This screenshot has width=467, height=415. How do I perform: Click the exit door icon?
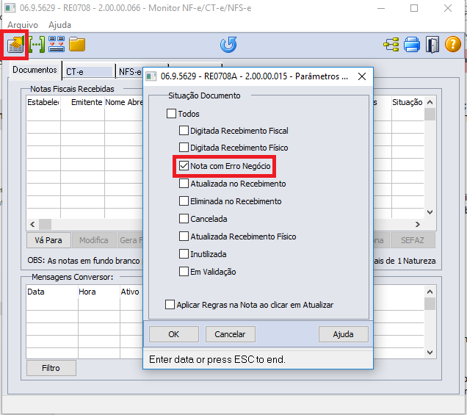coord(432,45)
